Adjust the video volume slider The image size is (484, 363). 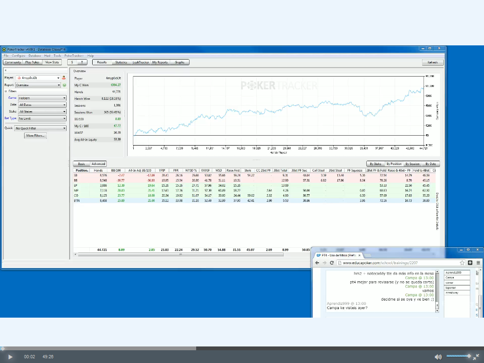(x=458, y=356)
